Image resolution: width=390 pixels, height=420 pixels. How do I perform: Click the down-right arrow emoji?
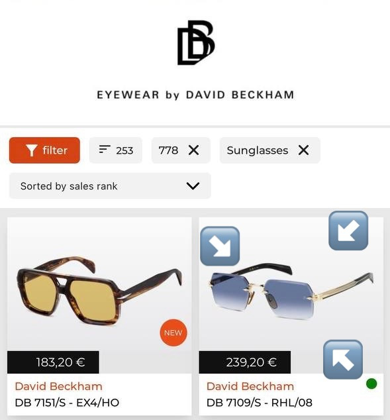click(220, 246)
